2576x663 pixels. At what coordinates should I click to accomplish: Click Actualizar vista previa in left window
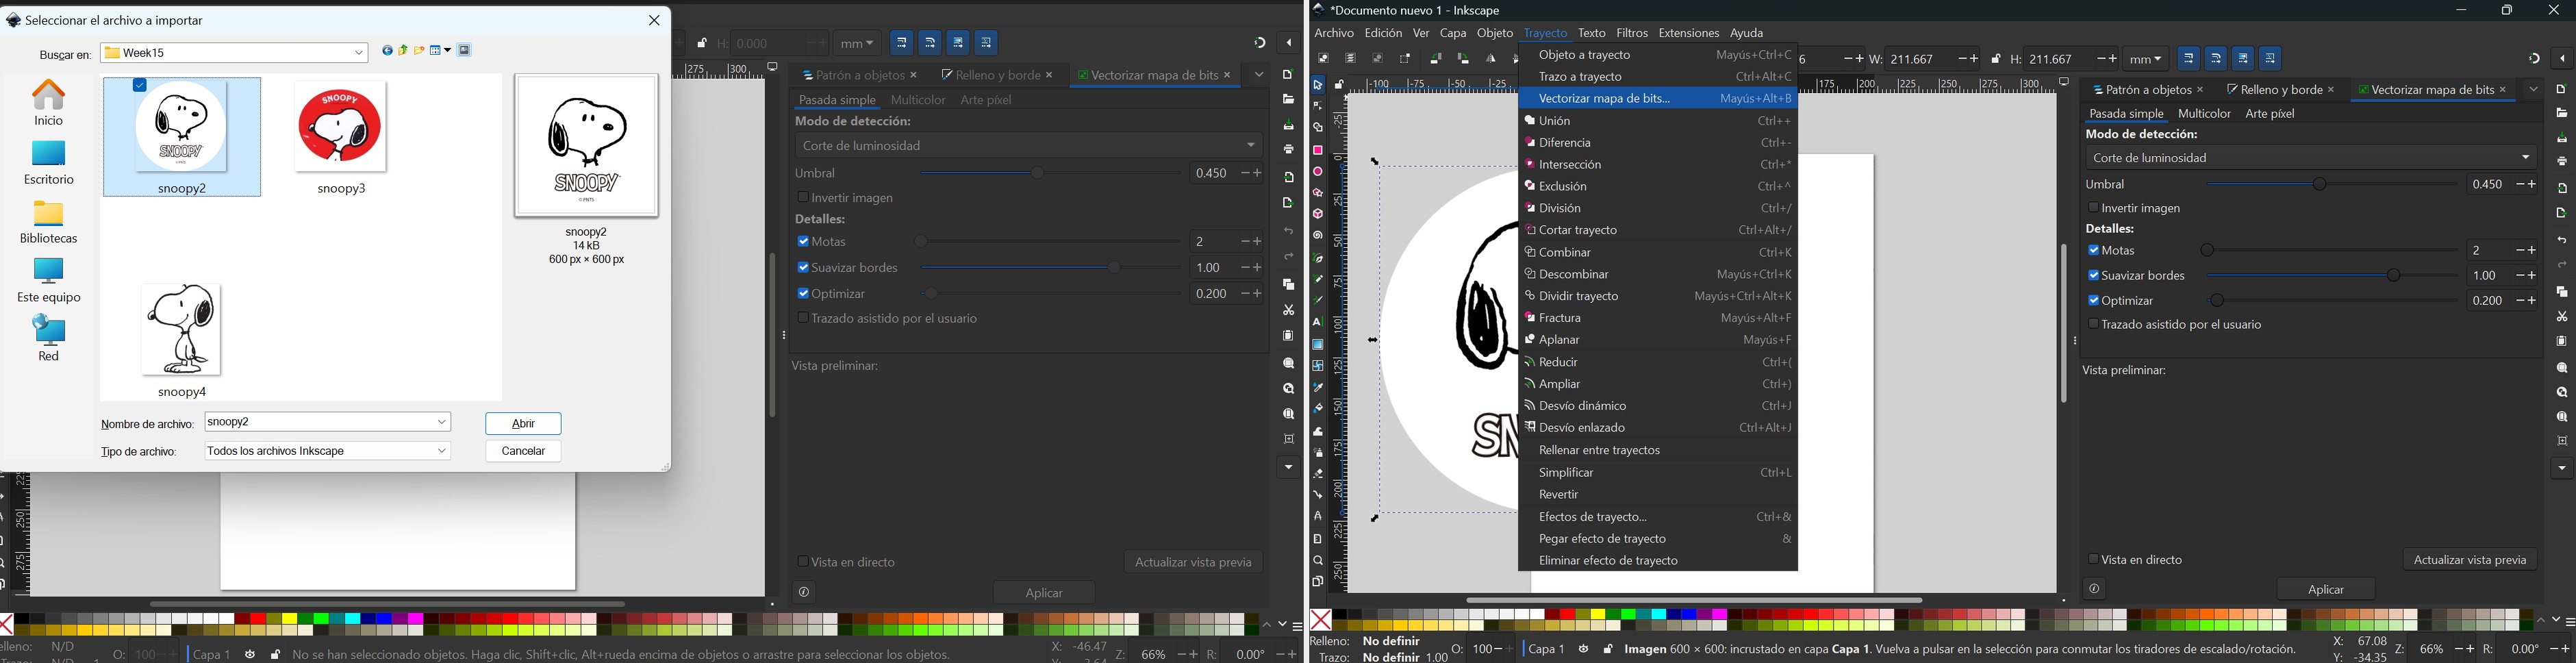click(x=1192, y=562)
